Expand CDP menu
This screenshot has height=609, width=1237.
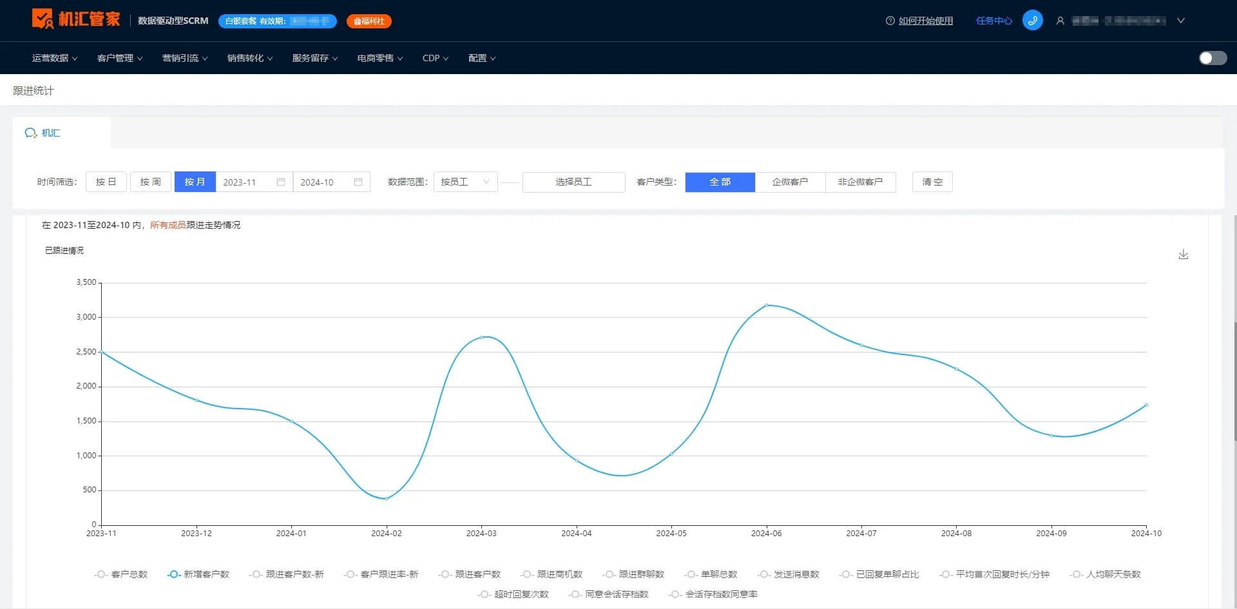(436, 58)
